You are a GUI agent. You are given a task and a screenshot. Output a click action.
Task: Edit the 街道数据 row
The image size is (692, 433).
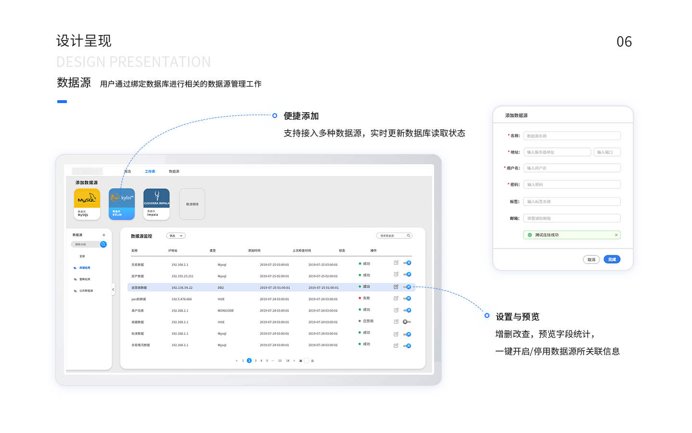396,334
